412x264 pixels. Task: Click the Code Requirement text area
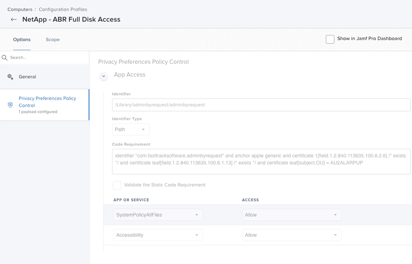[261, 162]
